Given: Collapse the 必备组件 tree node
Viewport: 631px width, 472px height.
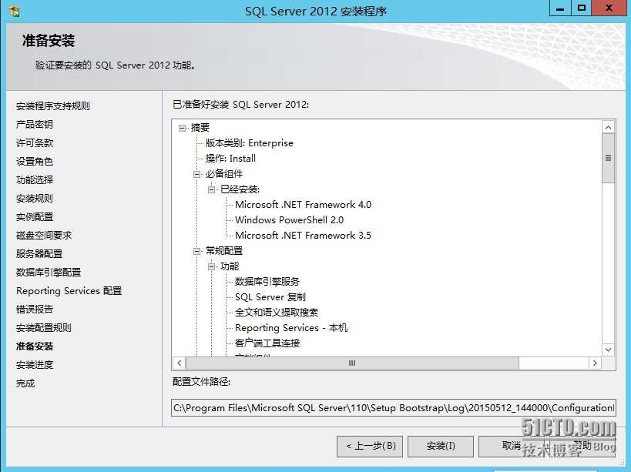Looking at the screenshot, I should [196, 174].
